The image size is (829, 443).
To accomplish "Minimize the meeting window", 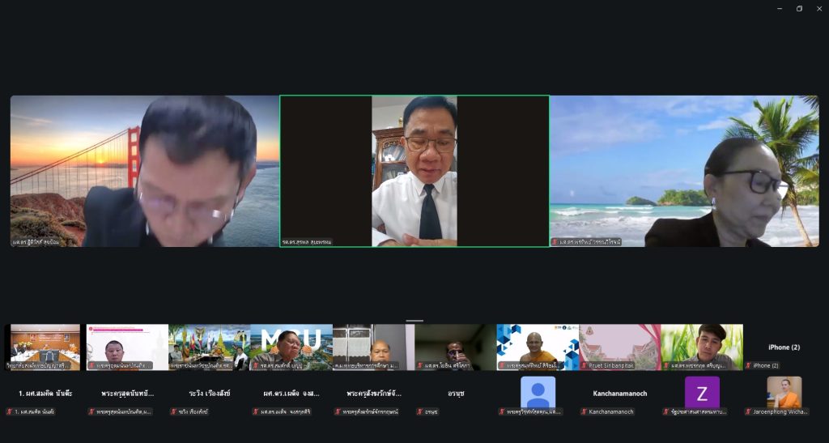I will coord(780,9).
